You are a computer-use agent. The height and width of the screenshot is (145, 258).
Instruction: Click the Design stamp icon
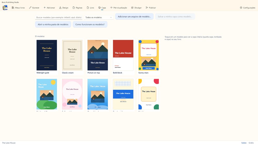[x=60, y=7]
